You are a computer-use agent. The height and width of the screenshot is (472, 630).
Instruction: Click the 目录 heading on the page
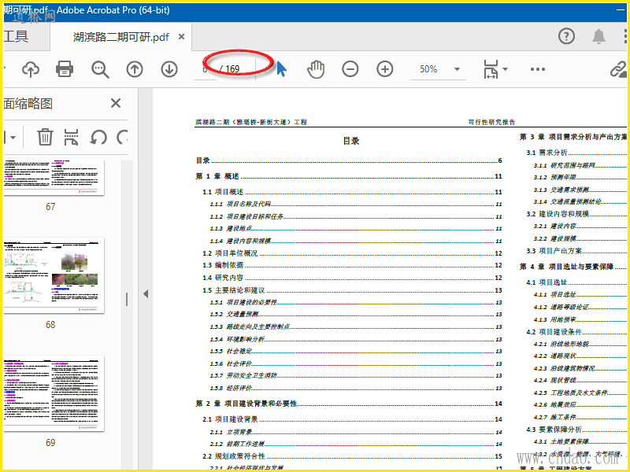click(x=351, y=141)
